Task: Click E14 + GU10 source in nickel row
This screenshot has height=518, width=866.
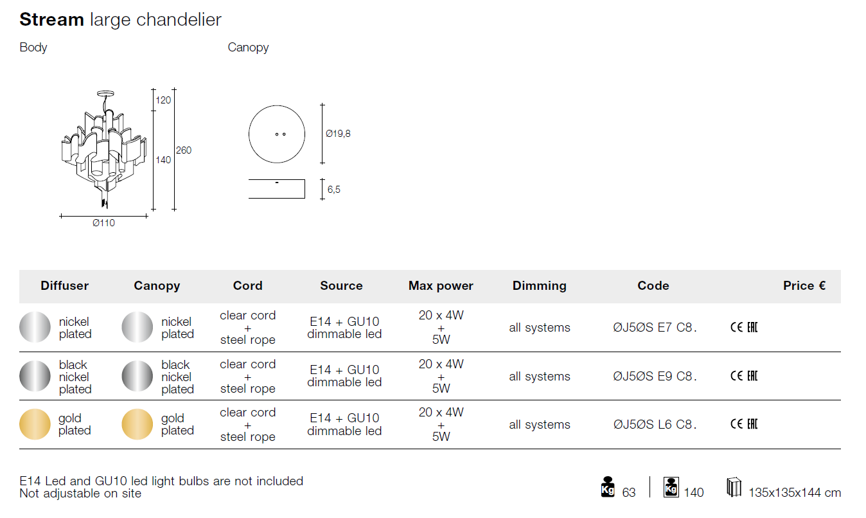Action: point(344,322)
